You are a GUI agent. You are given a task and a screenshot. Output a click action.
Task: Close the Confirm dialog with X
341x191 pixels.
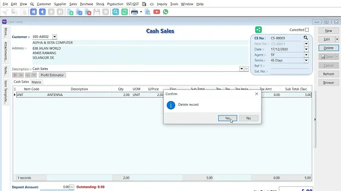pyautogui.click(x=257, y=94)
